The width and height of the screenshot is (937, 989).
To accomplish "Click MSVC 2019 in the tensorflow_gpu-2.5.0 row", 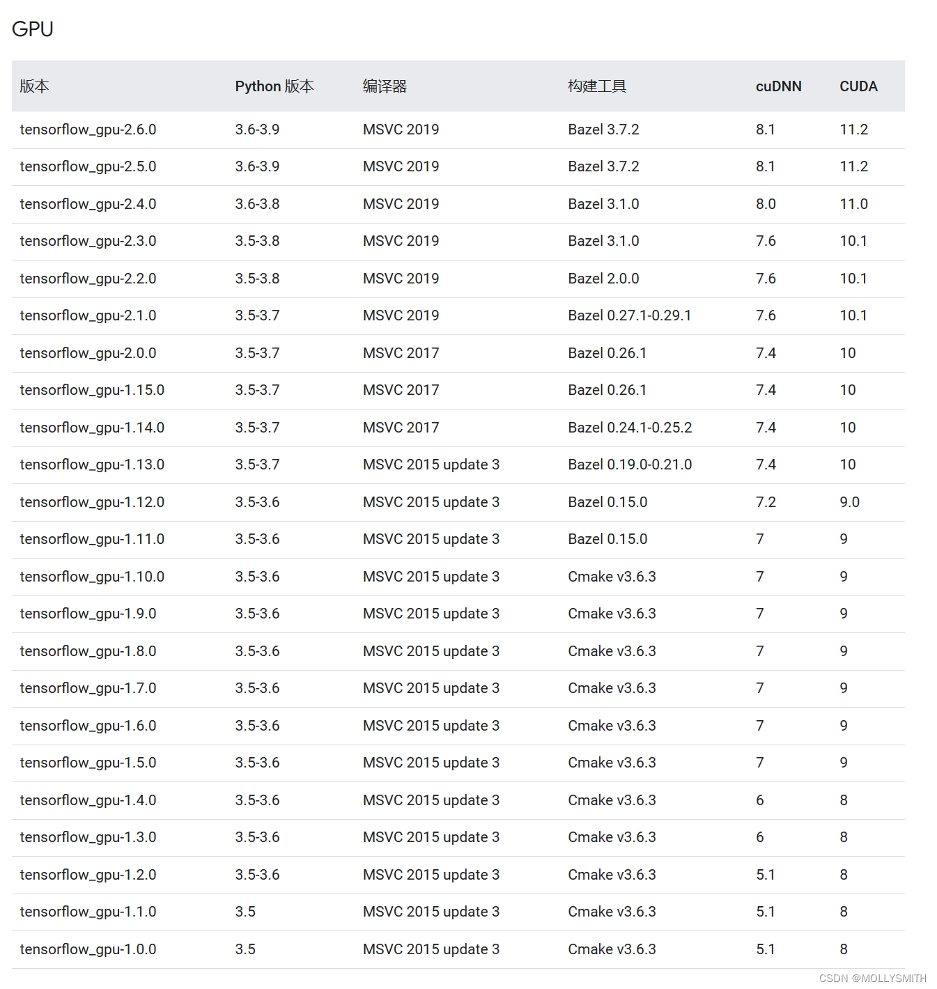I will (401, 166).
